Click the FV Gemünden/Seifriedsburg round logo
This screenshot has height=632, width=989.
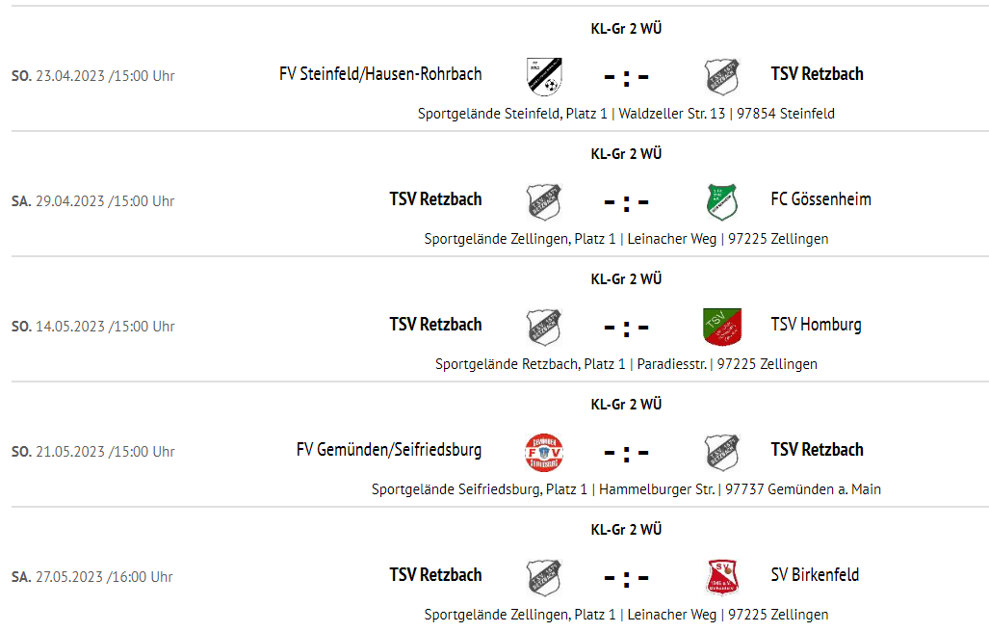pyautogui.click(x=544, y=452)
